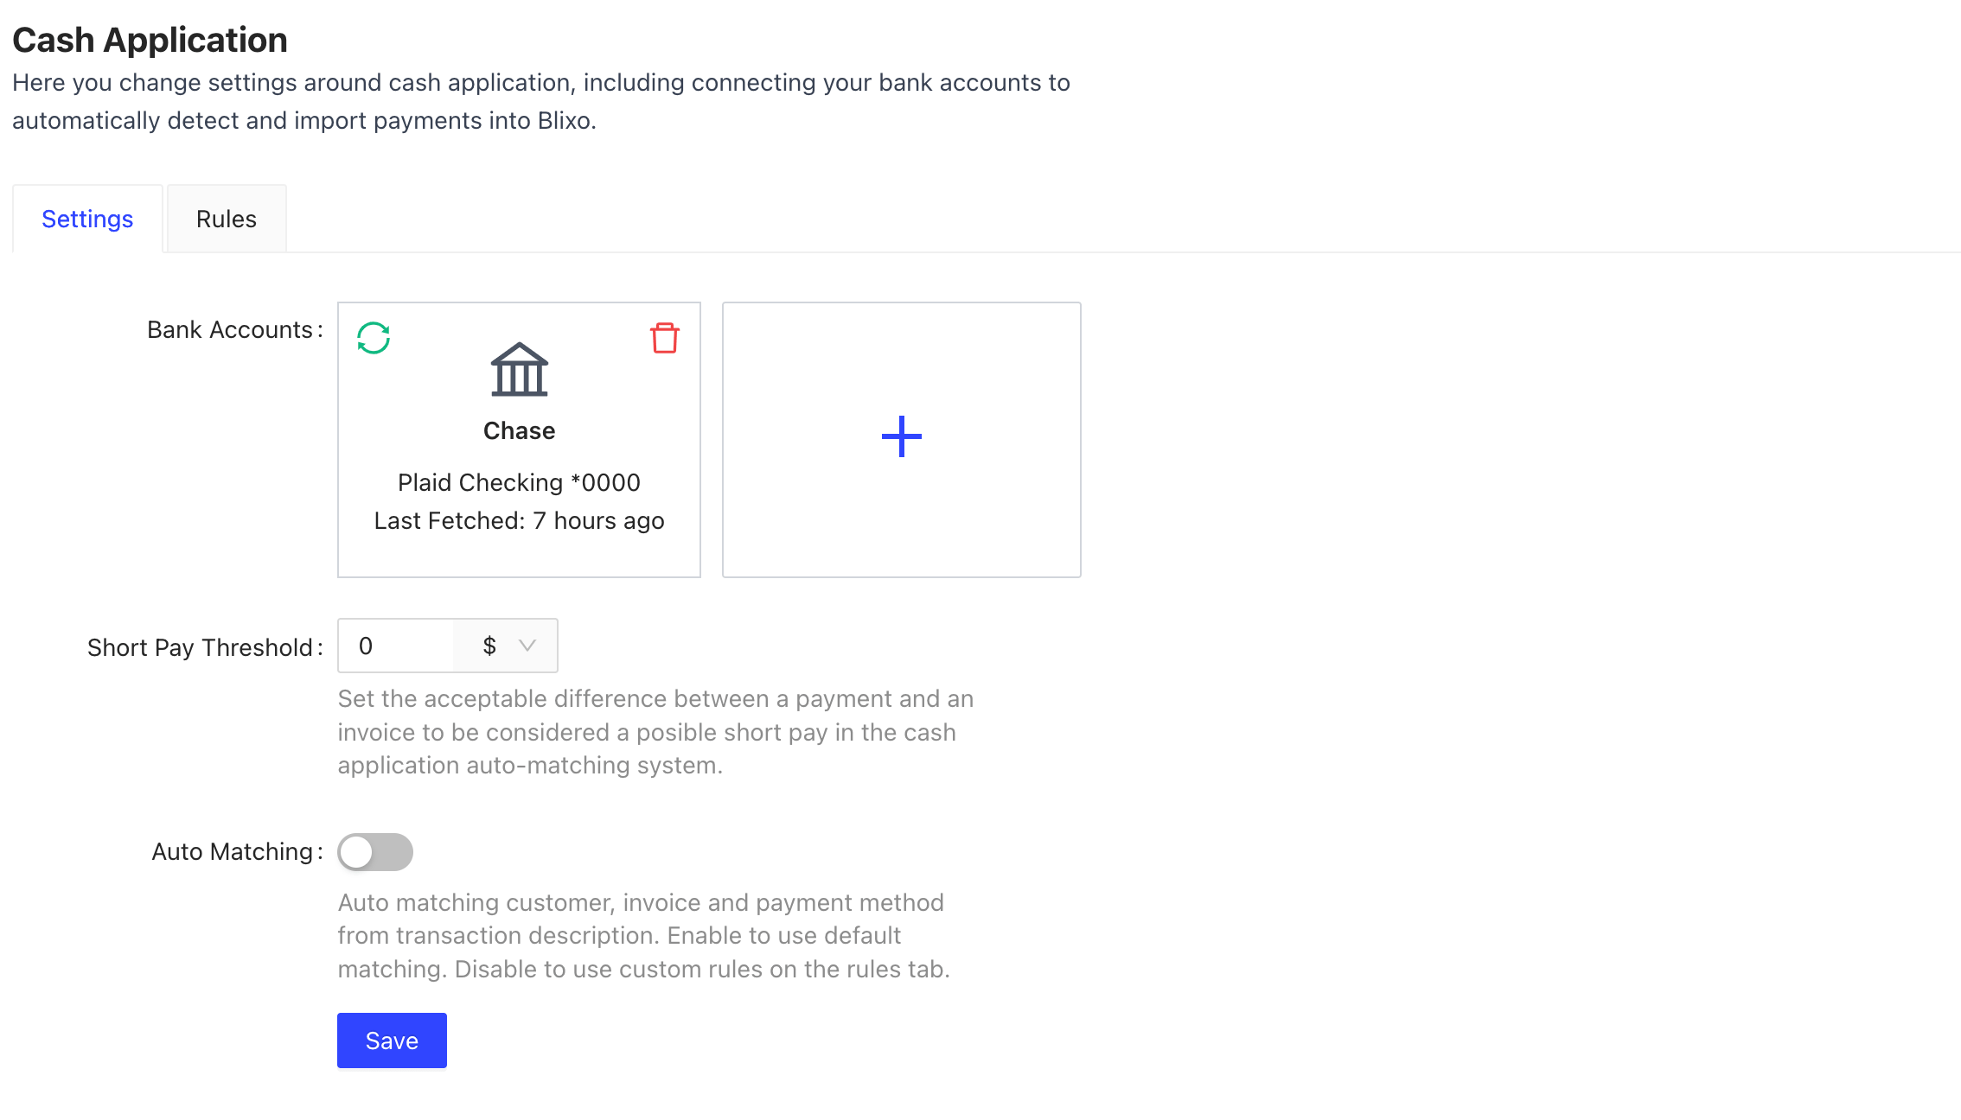1961x1120 pixels.
Task: Select the Settings tab
Action: [87, 219]
